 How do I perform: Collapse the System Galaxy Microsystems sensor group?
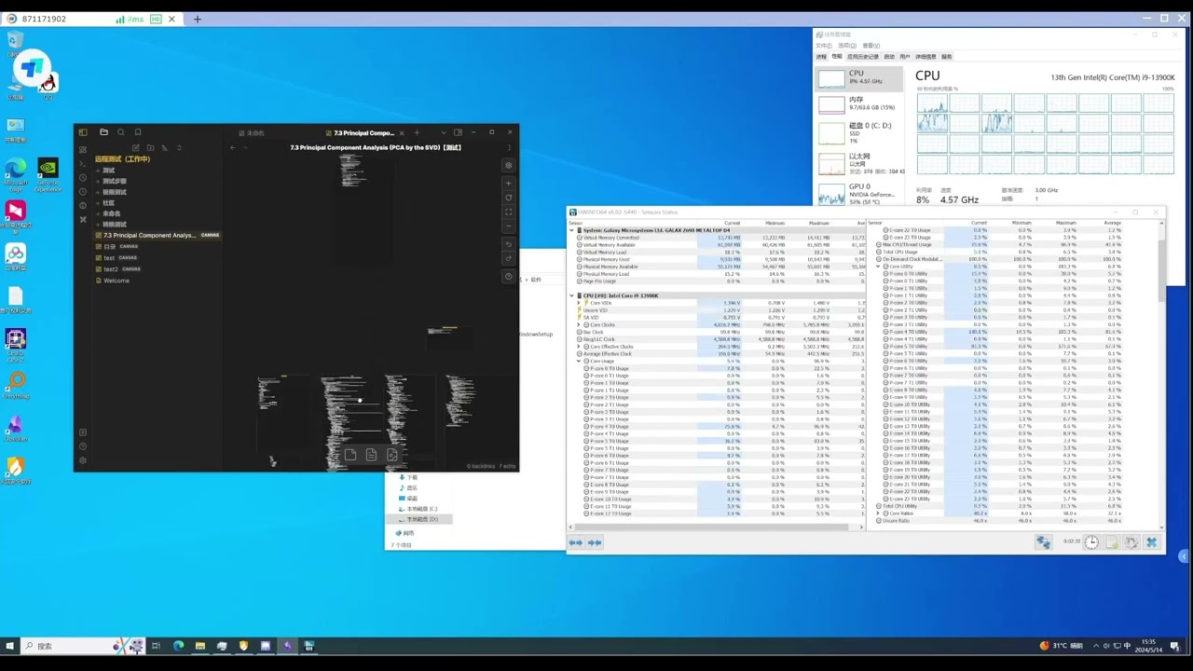pos(572,230)
